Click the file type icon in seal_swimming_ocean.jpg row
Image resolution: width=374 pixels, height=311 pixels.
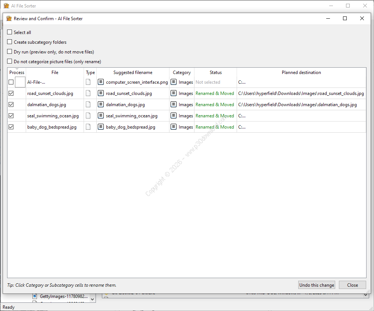point(88,116)
